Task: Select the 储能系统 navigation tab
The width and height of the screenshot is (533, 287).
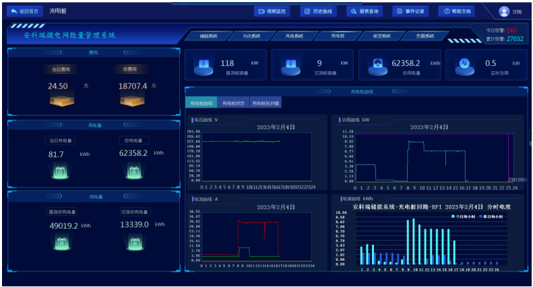Action: (x=203, y=36)
